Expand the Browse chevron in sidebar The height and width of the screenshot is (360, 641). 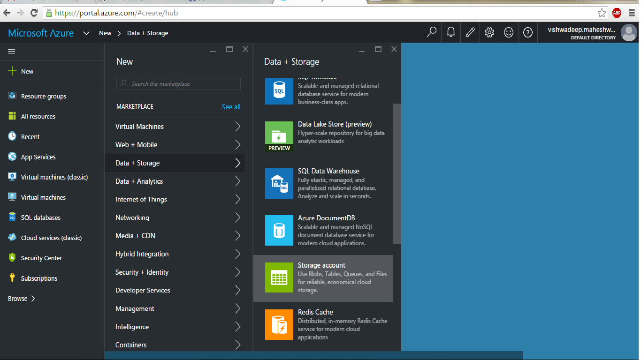(x=33, y=298)
